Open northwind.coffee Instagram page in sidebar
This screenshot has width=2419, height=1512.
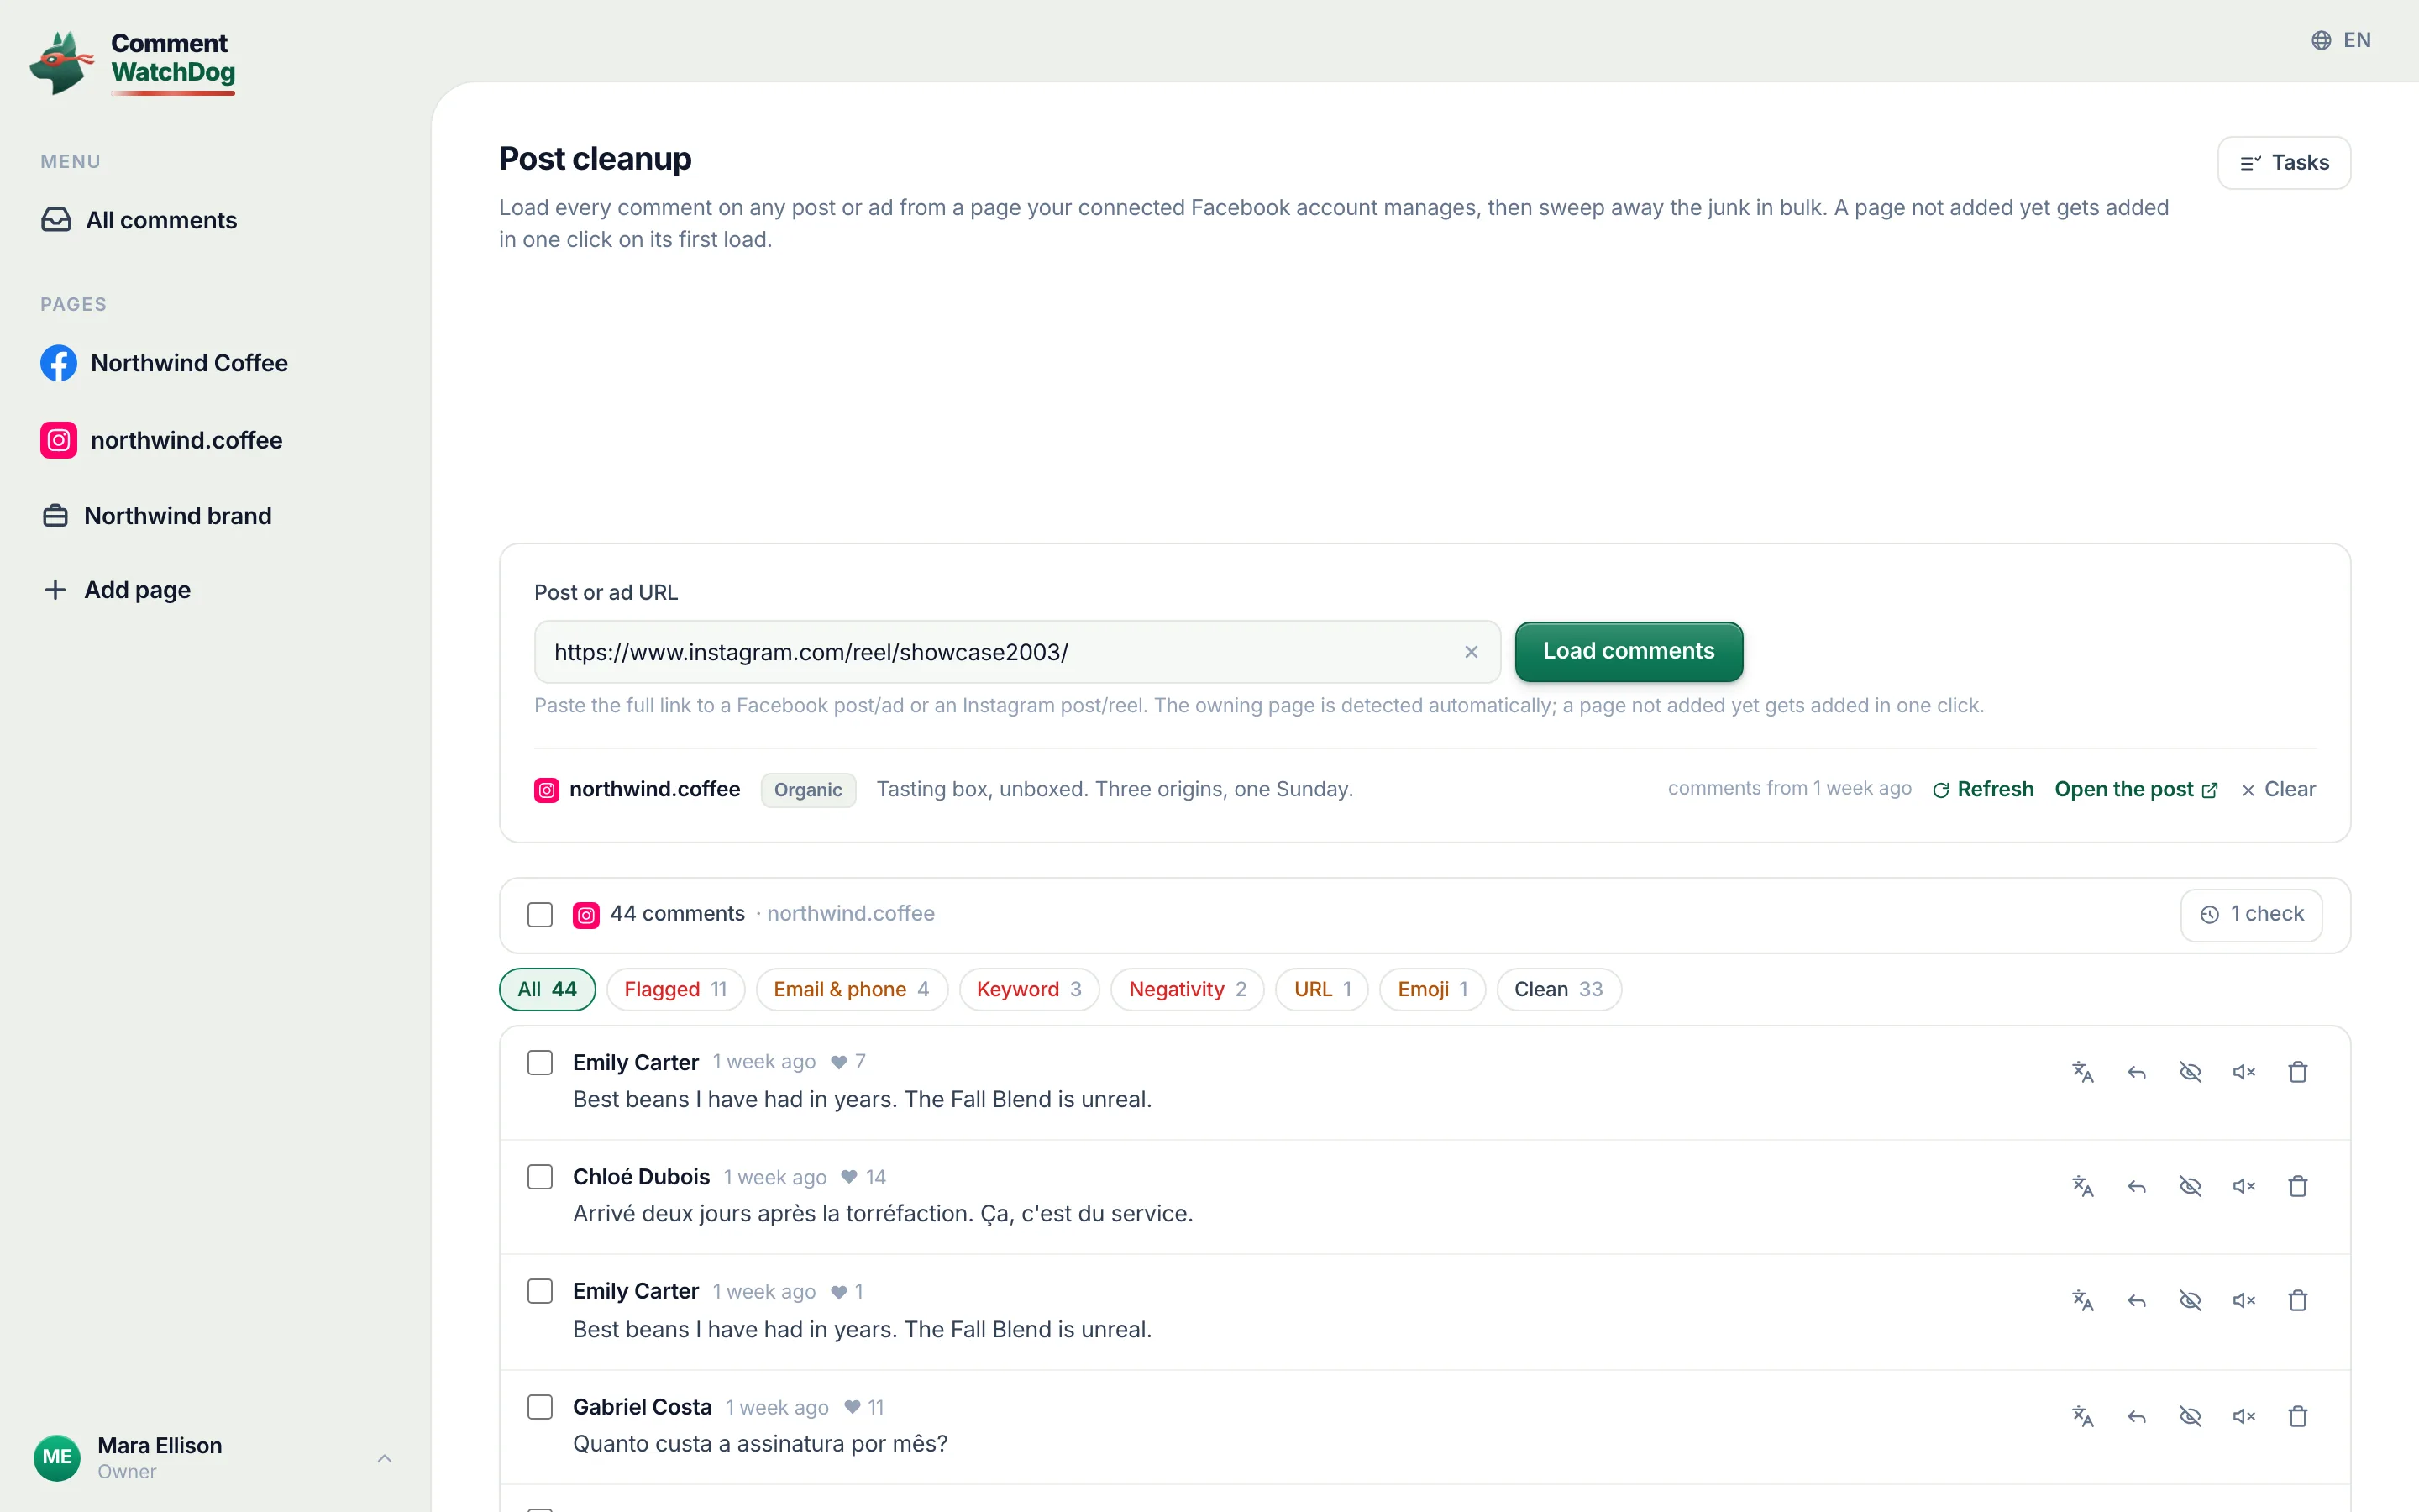point(162,440)
